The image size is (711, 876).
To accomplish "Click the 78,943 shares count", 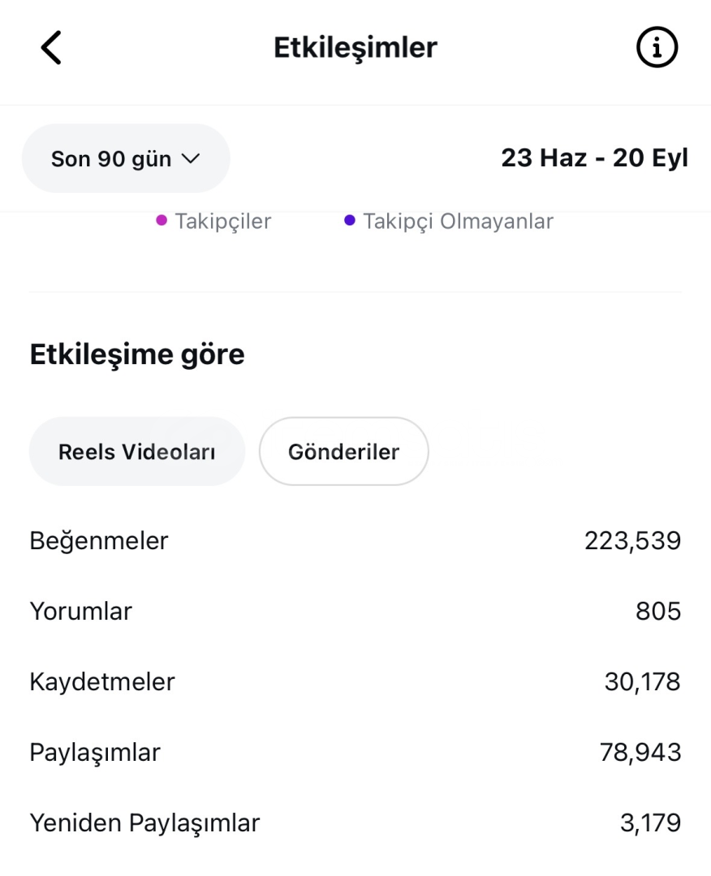I will tap(641, 753).
